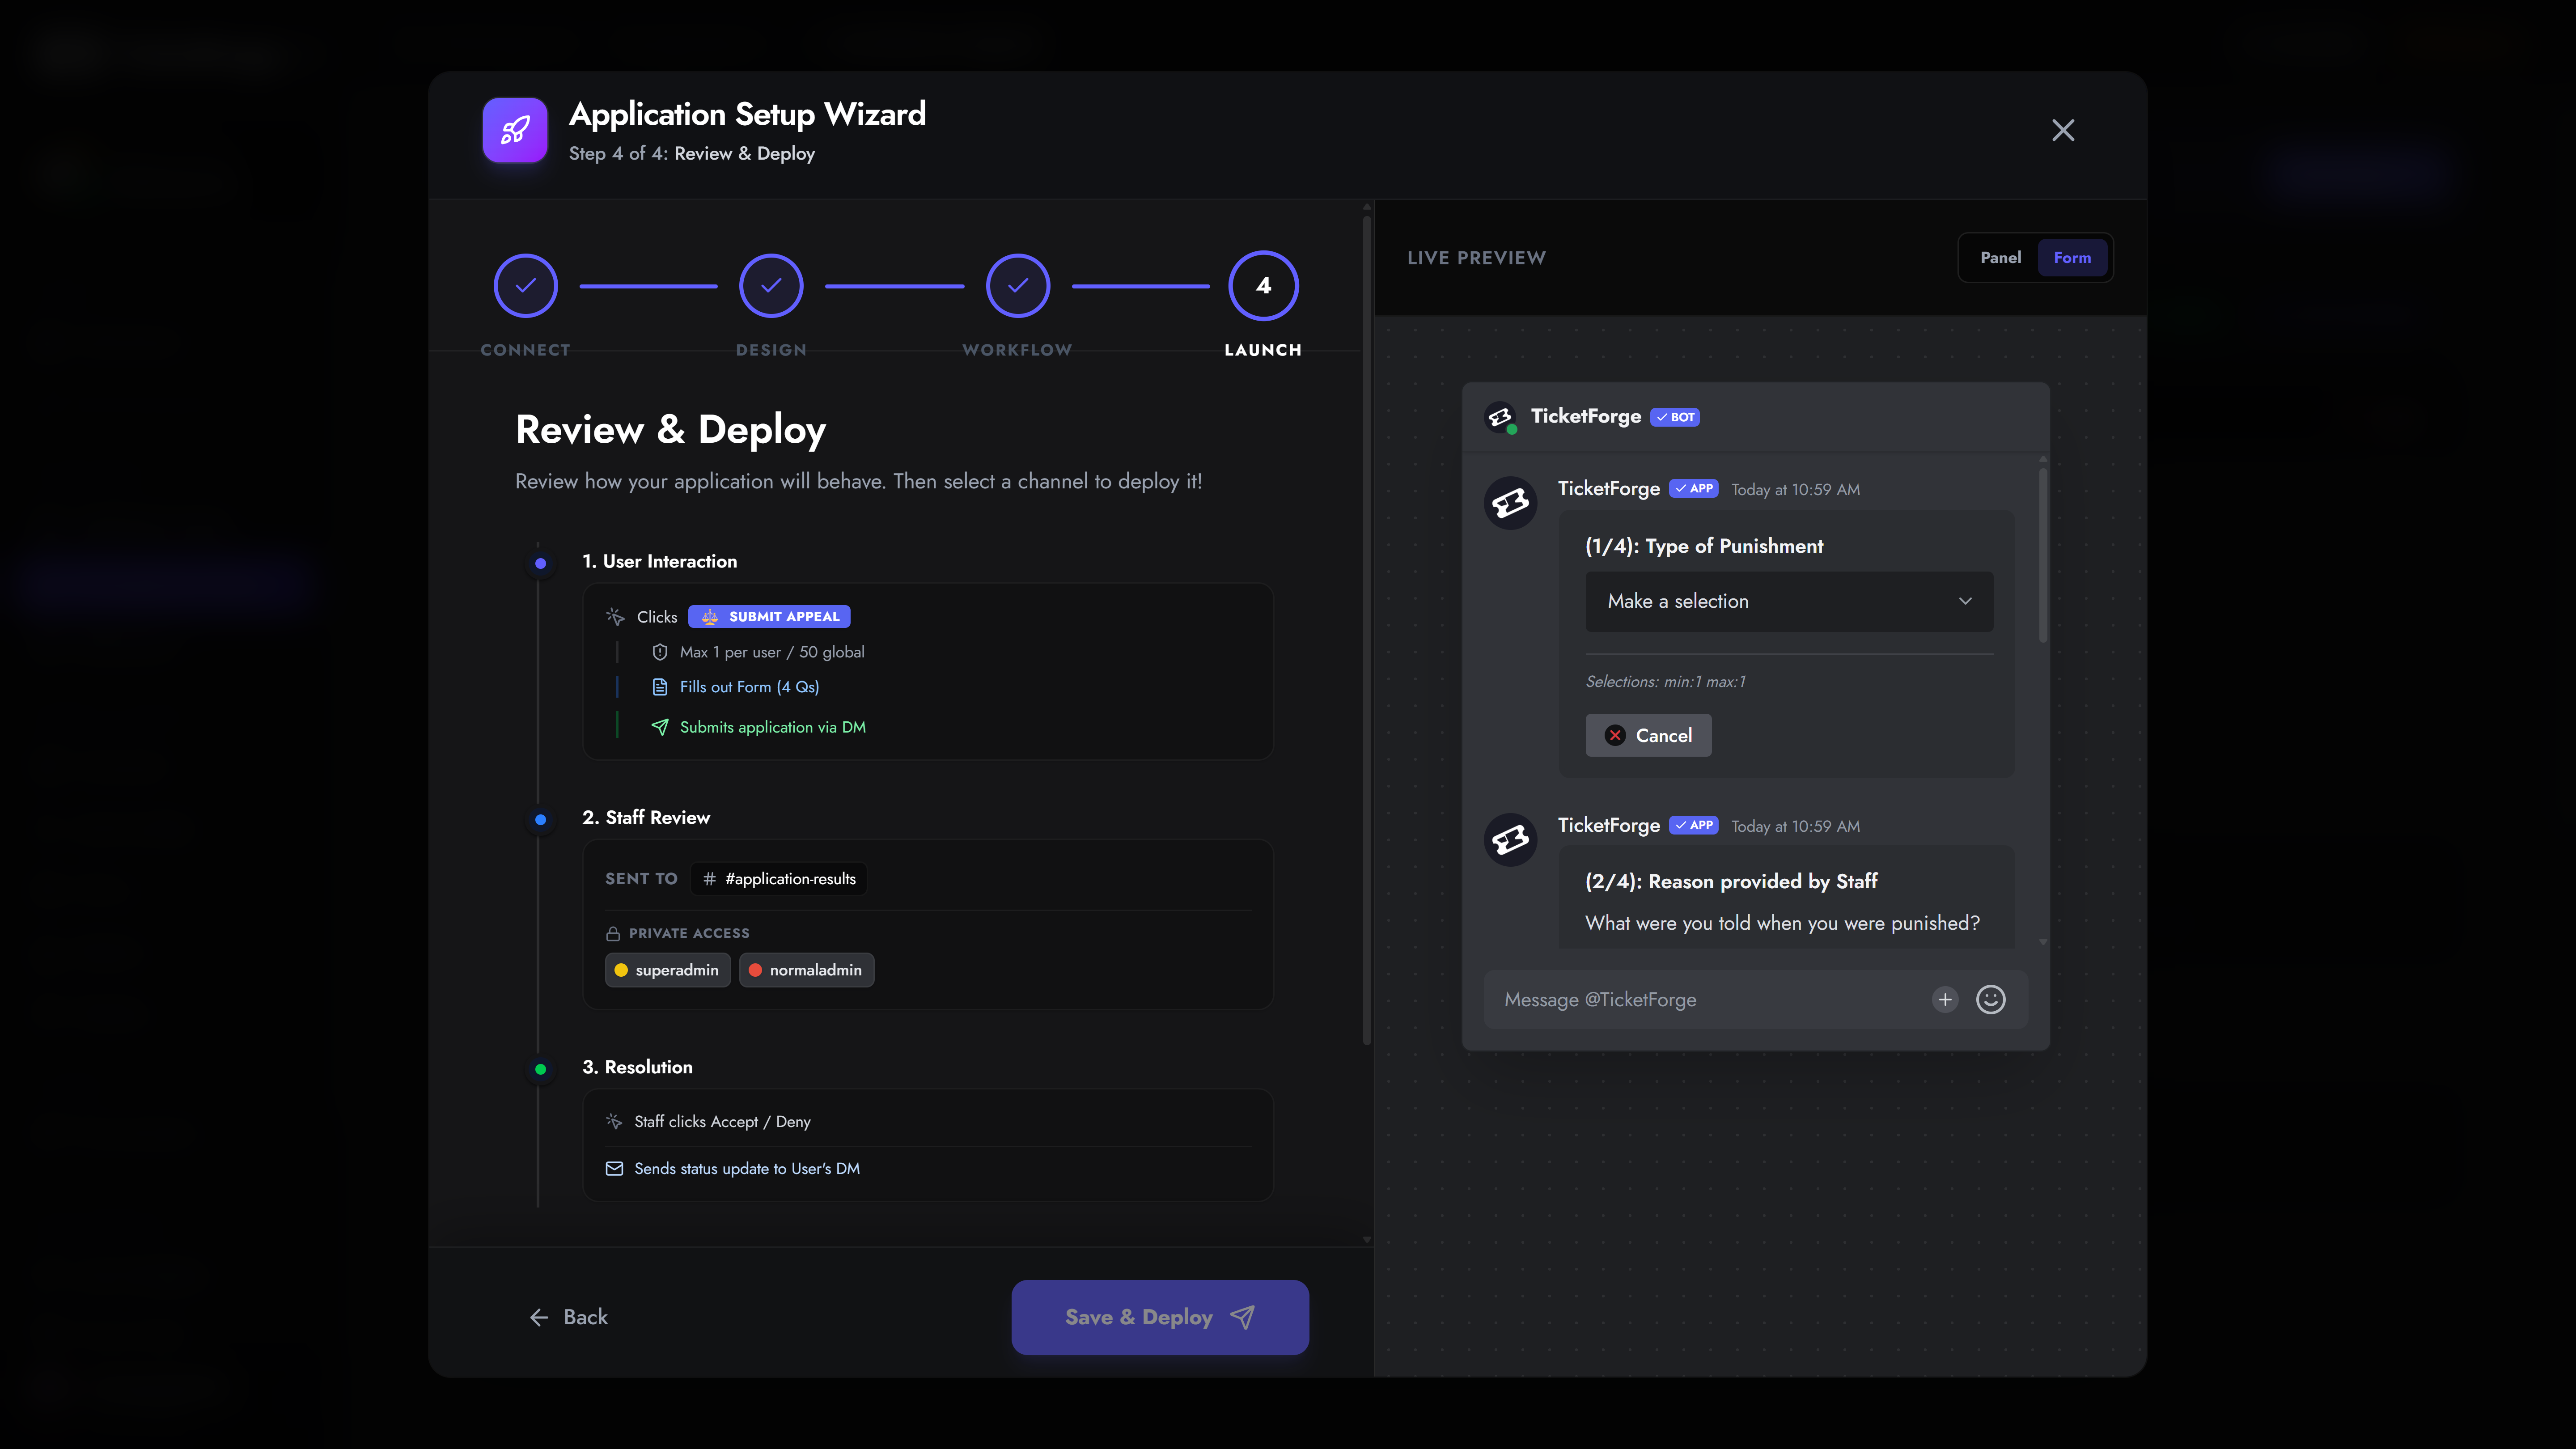Click the red normaladmin role color dot
This screenshot has width=2576, height=1449.
(755, 970)
